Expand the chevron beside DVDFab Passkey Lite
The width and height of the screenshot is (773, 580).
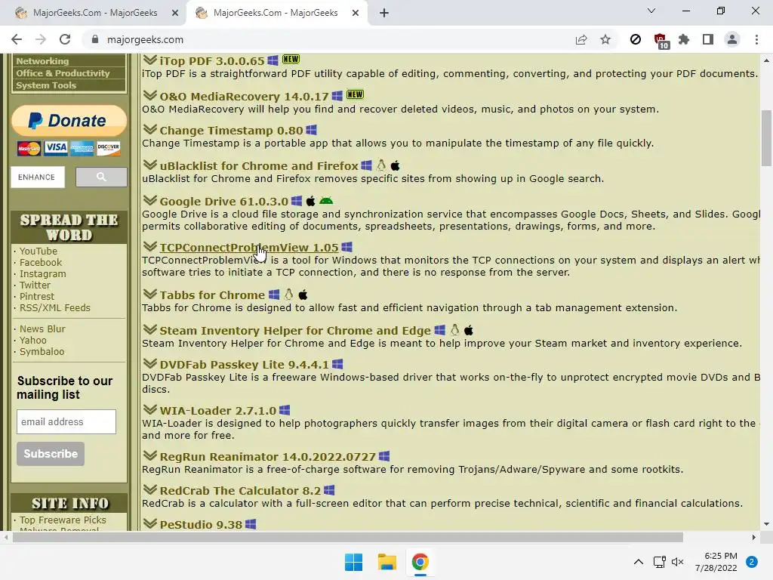pyautogui.click(x=150, y=364)
